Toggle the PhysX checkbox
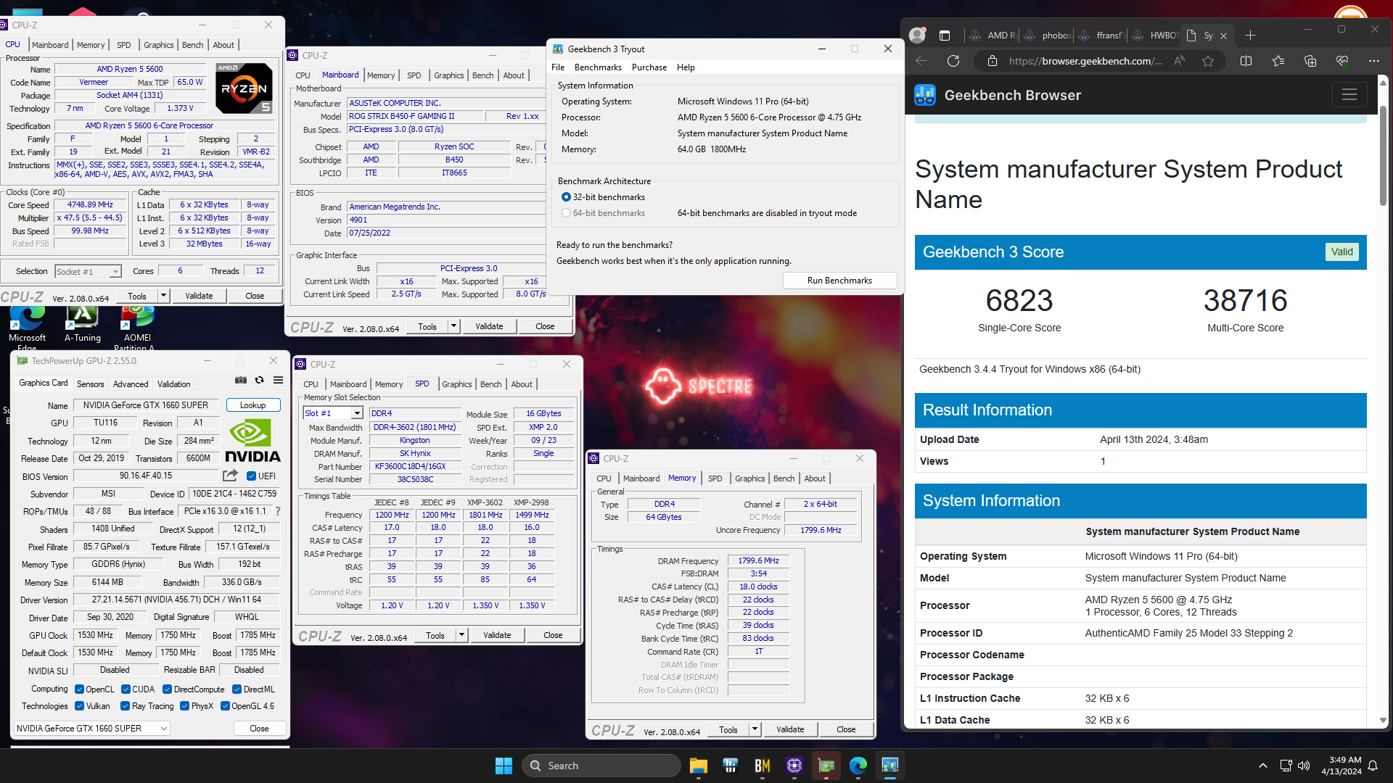Screen dimensions: 1393x783 [184, 706]
